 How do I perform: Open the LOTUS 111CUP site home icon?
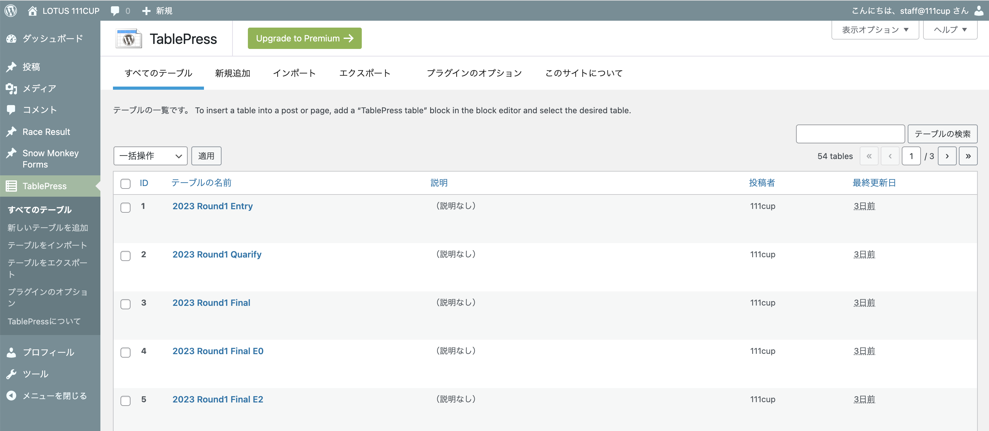[33, 11]
